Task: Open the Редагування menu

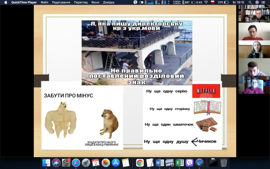Action: point(61,3)
